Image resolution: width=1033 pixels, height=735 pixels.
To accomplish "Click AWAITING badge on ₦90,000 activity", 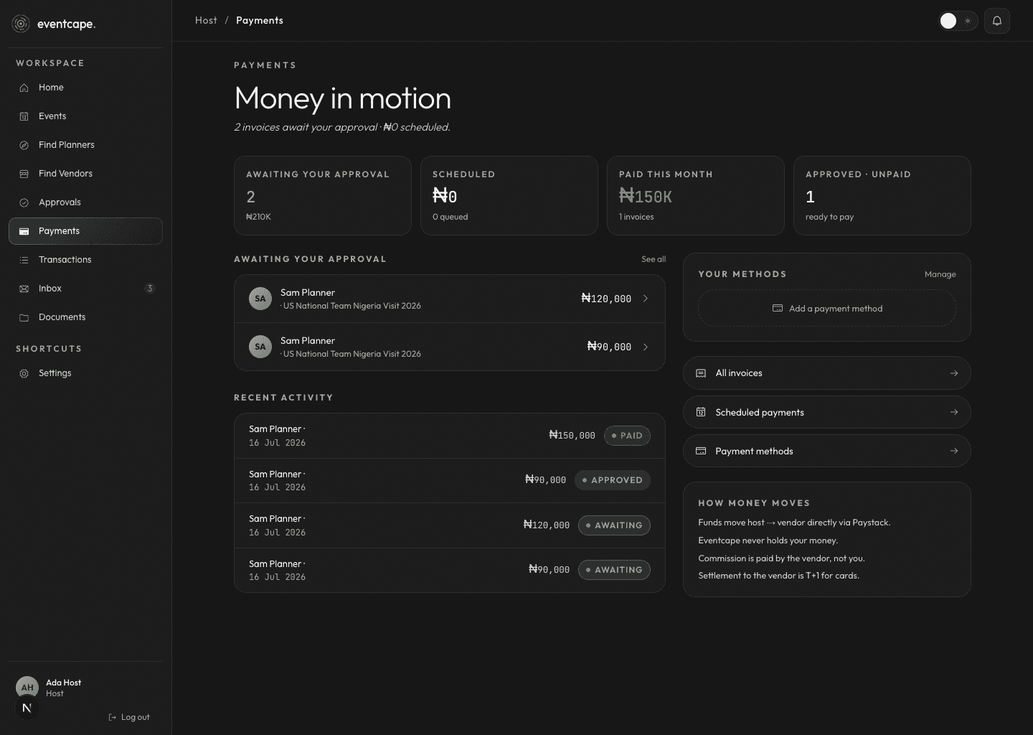I will coord(614,570).
